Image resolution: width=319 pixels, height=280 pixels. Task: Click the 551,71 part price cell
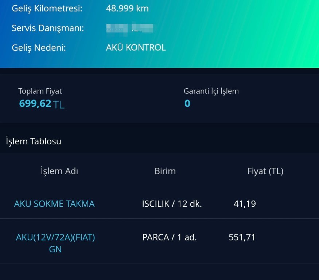pos(242,237)
